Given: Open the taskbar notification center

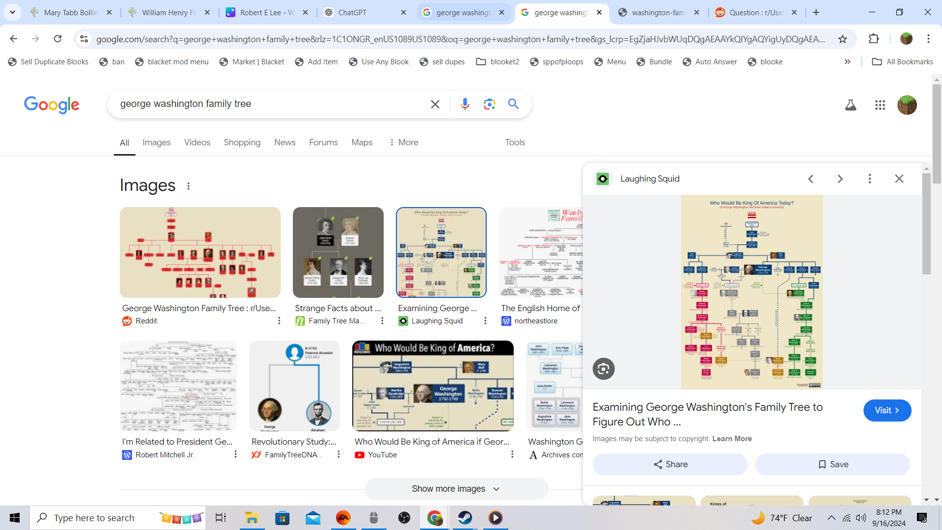Looking at the screenshot, I should [922, 518].
